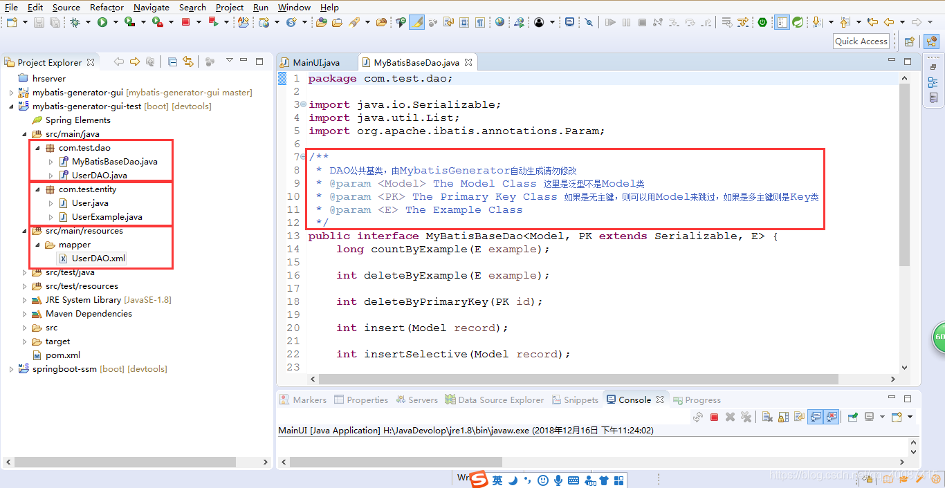Save the current file with Save icon
This screenshot has width=945, height=488.
click(x=38, y=21)
